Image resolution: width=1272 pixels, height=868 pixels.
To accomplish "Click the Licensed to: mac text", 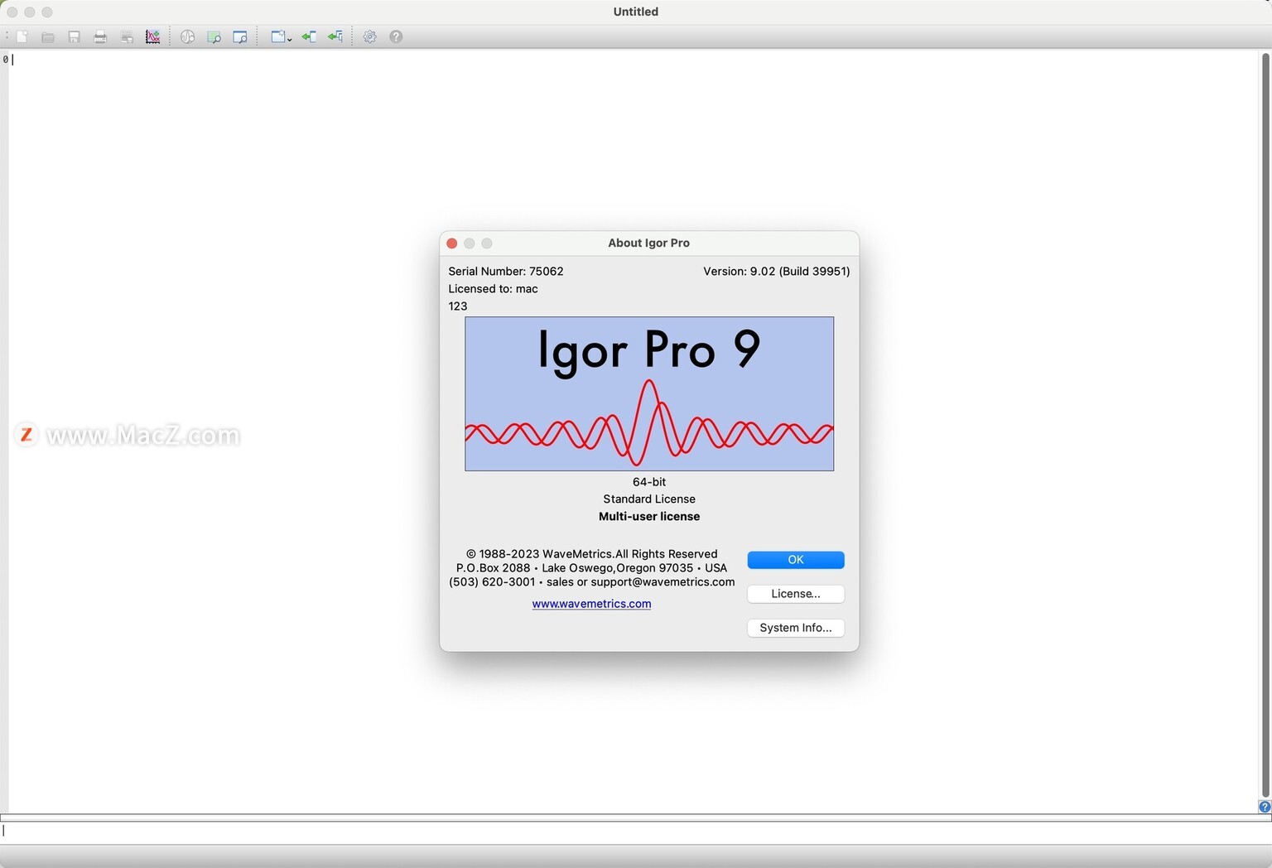I will [494, 289].
